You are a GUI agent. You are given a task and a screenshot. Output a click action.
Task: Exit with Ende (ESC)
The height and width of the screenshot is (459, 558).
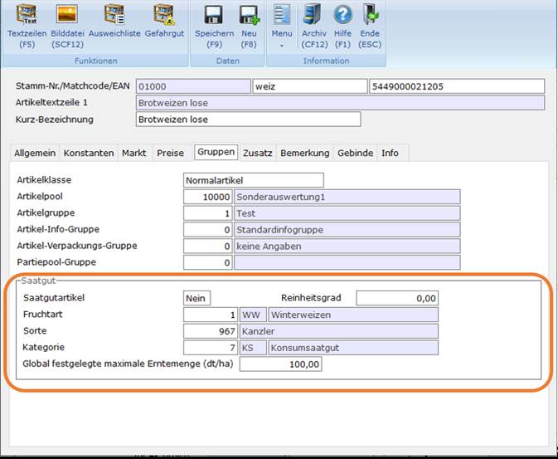(x=370, y=27)
